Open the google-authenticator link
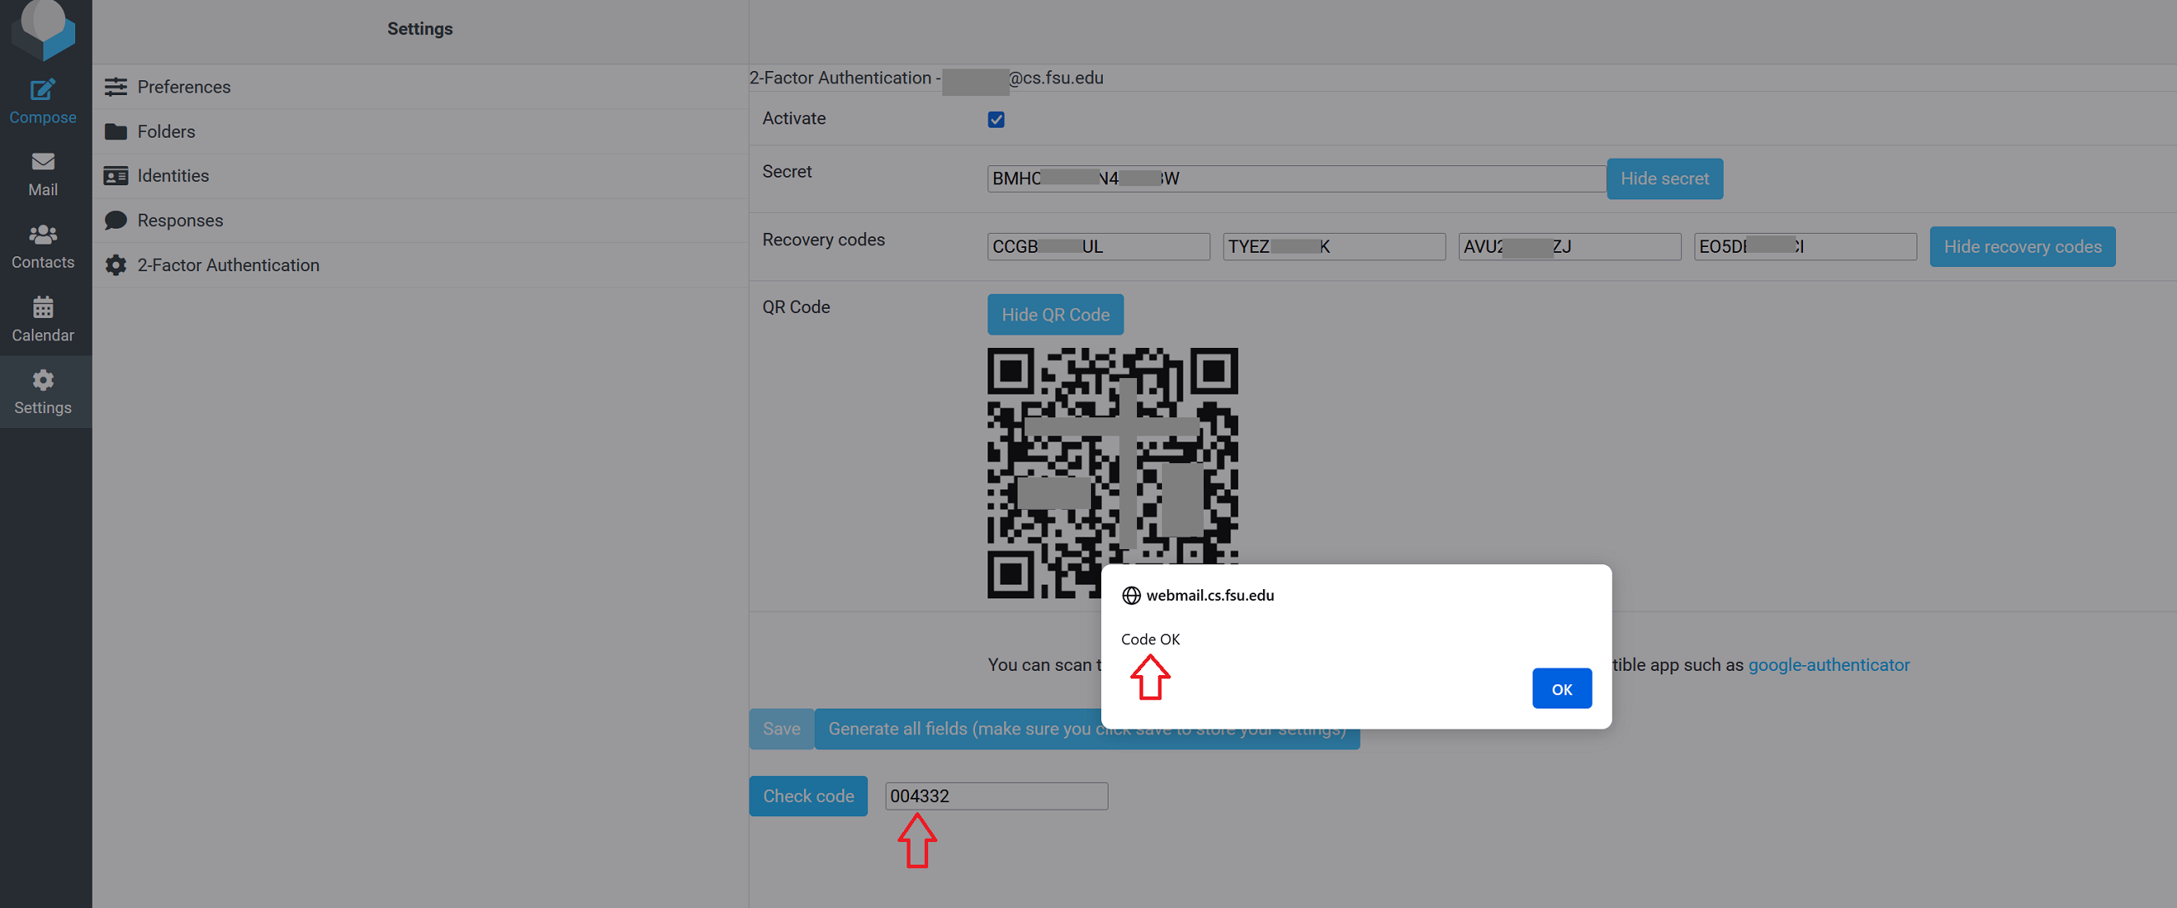The height and width of the screenshot is (908, 2177). pos(1829,665)
